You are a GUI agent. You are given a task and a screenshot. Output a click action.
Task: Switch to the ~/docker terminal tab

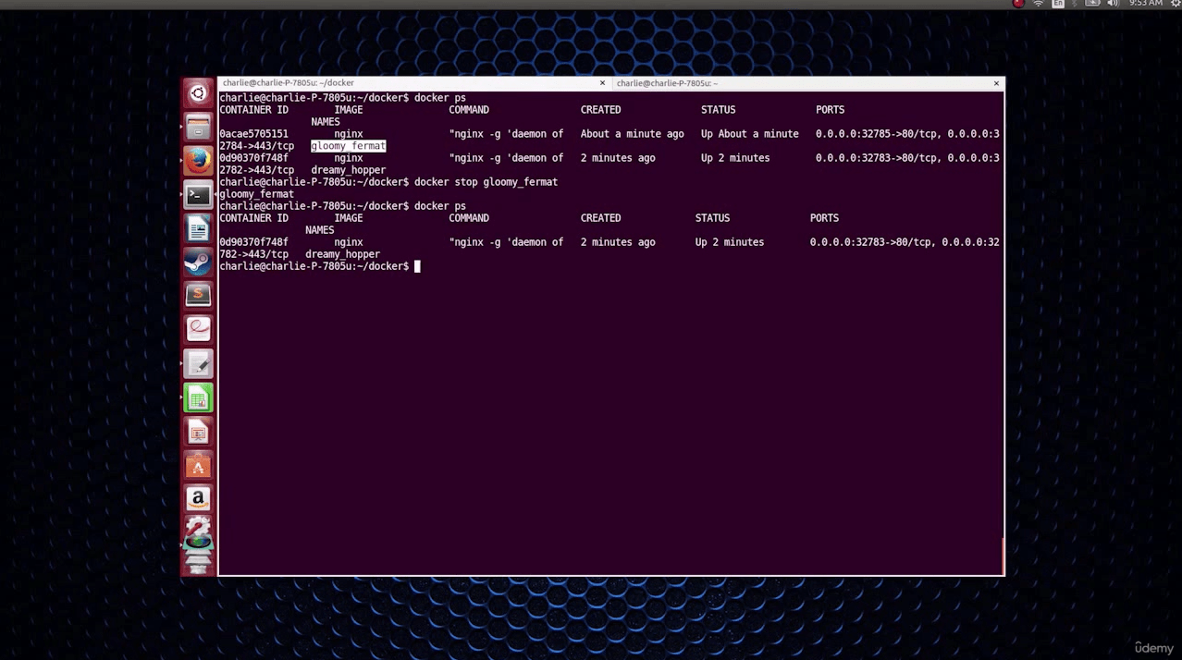[x=413, y=83]
